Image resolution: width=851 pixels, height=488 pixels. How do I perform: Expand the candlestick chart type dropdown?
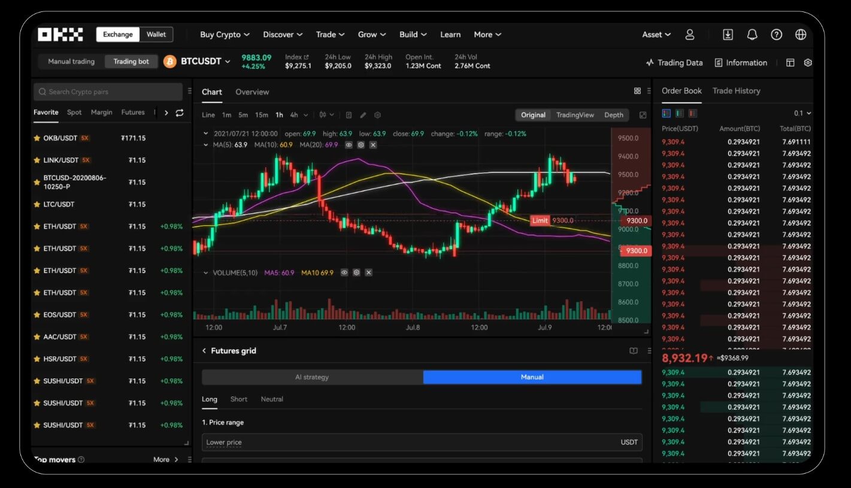326,115
